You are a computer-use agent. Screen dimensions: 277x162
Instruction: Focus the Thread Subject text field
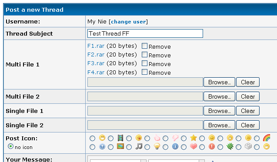pos(145,33)
